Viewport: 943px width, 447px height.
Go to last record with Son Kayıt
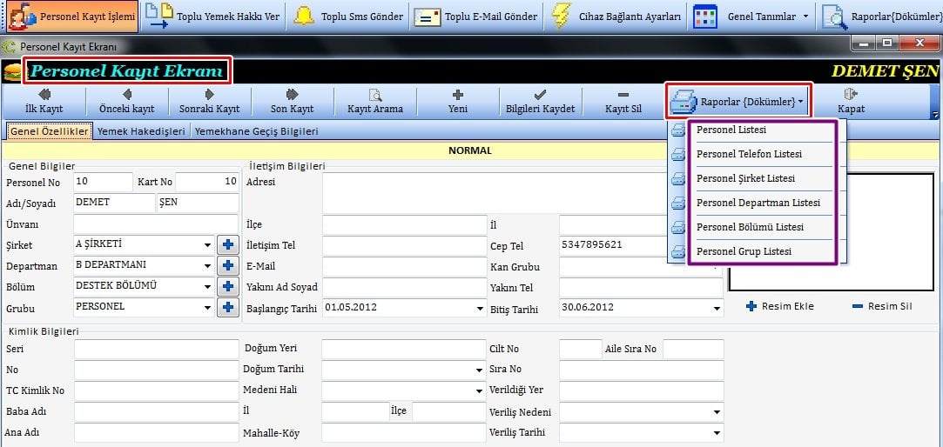(292, 101)
